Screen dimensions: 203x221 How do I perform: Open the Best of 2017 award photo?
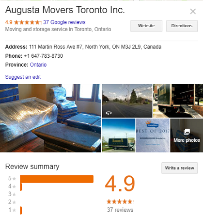tap(153, 136)
